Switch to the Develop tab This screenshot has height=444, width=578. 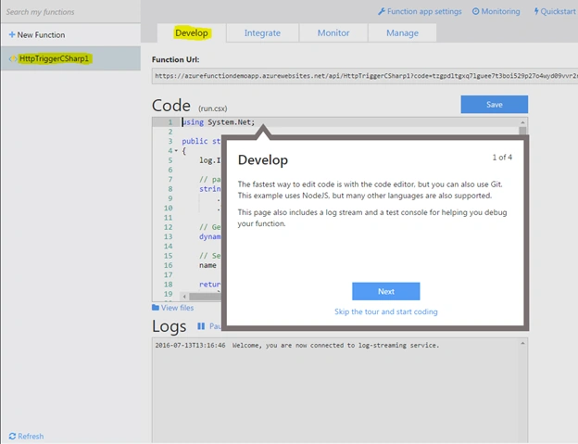pos(192,32)
